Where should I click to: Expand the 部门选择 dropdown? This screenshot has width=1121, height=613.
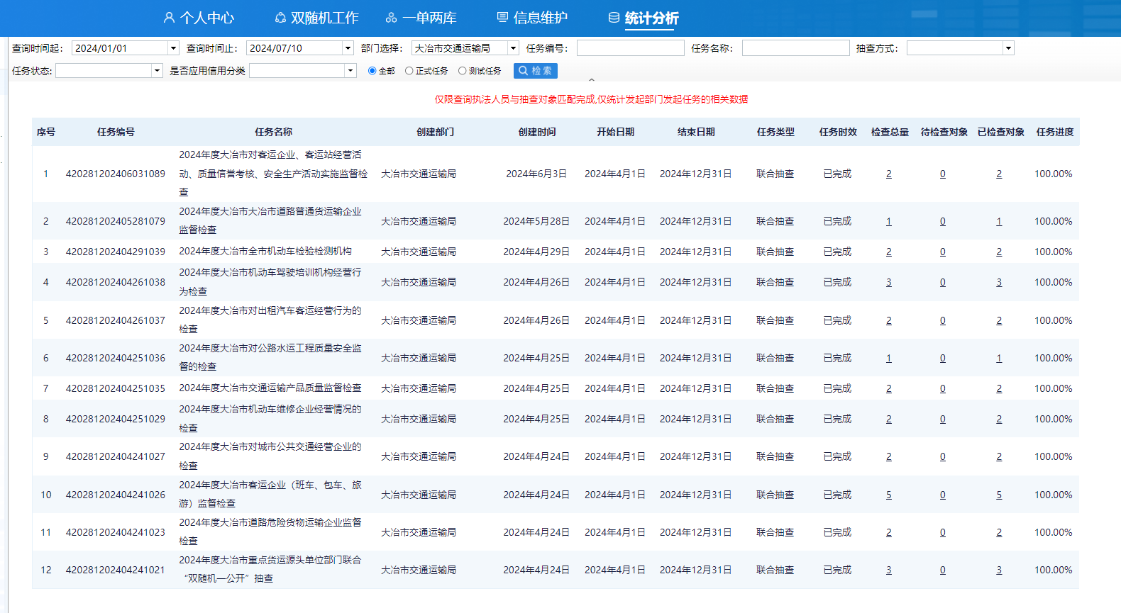coord(513,48)
